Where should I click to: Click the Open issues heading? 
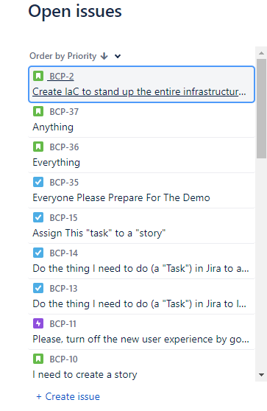coord(75,12)
